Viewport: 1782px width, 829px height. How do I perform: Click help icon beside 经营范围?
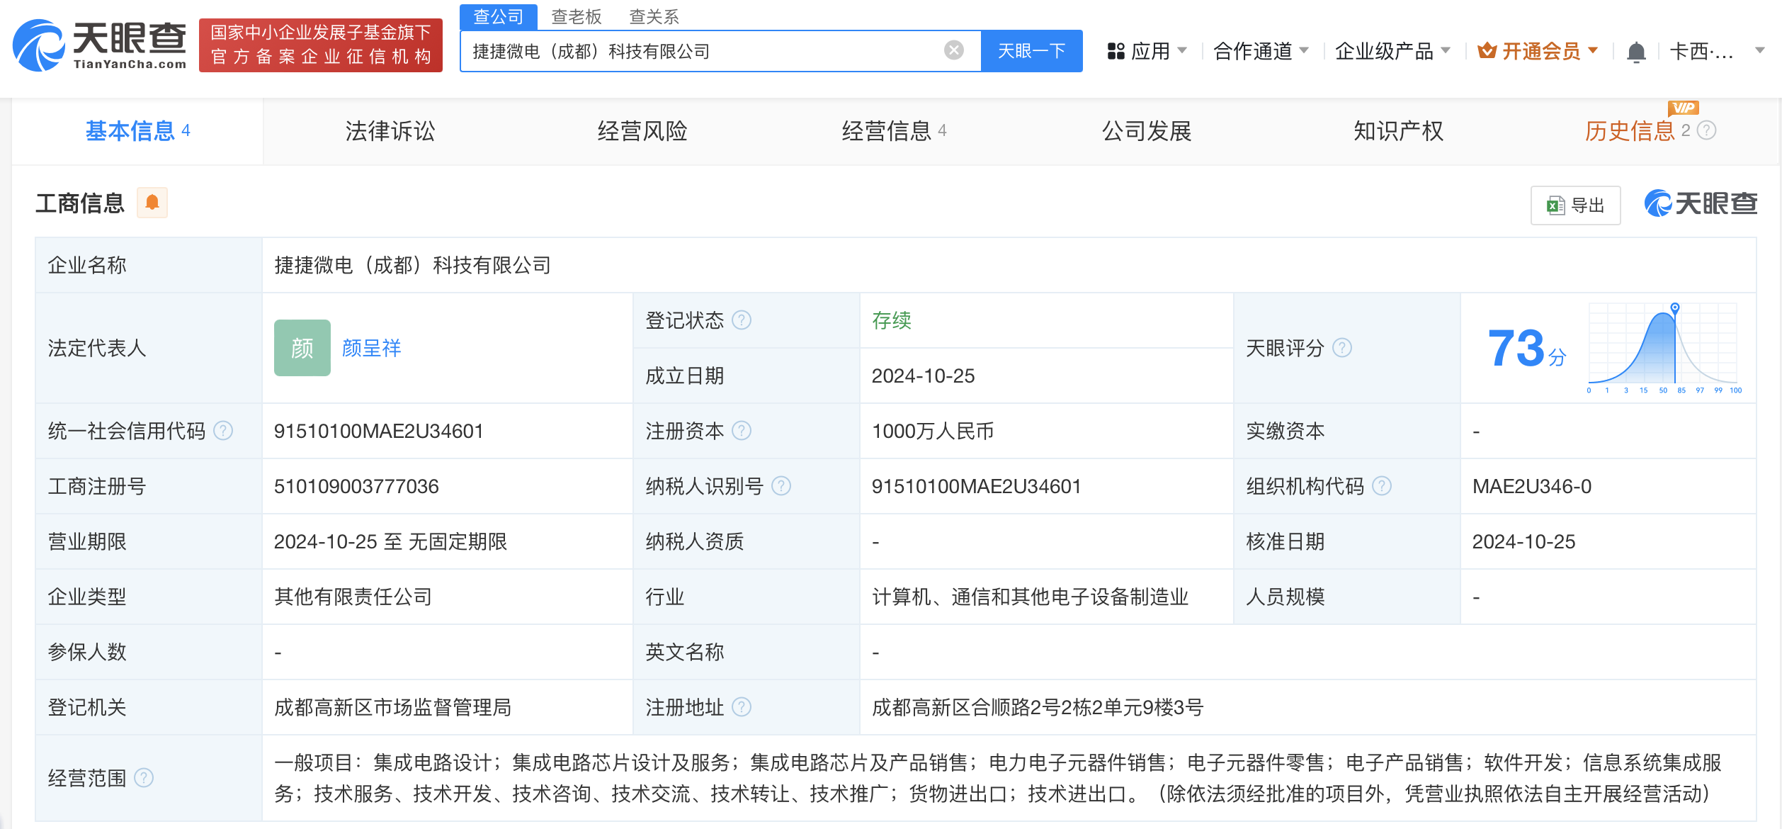click(144, 778)
